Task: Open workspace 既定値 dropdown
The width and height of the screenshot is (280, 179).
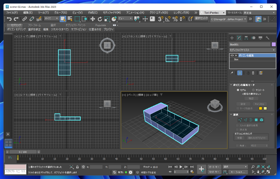Action: [x=259, y=13]
